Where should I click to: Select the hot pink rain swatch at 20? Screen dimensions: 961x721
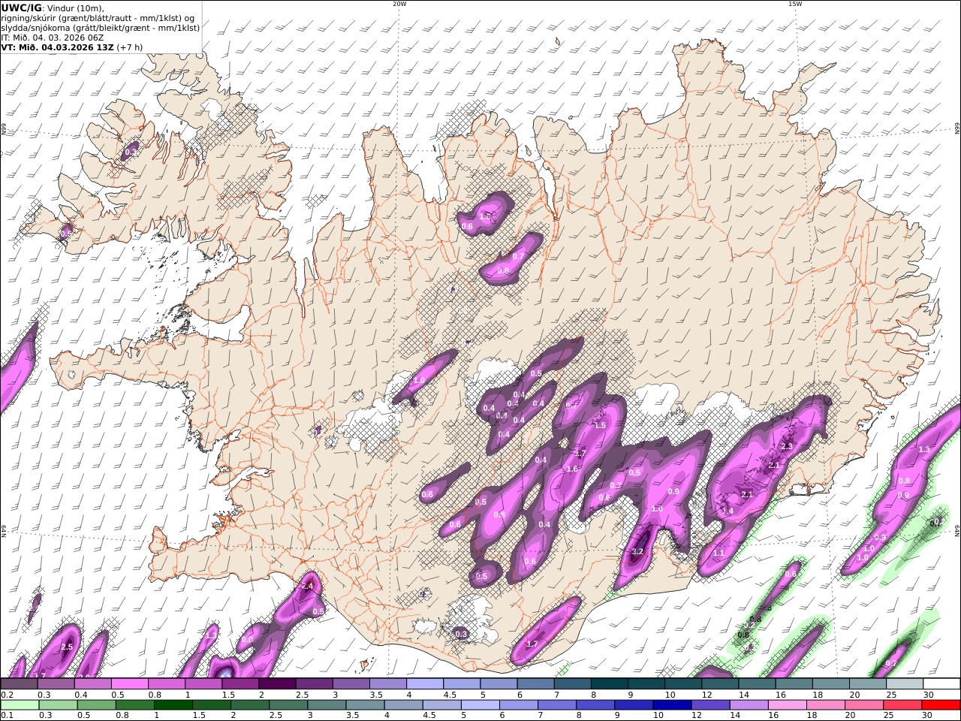[x=863, y=704]
